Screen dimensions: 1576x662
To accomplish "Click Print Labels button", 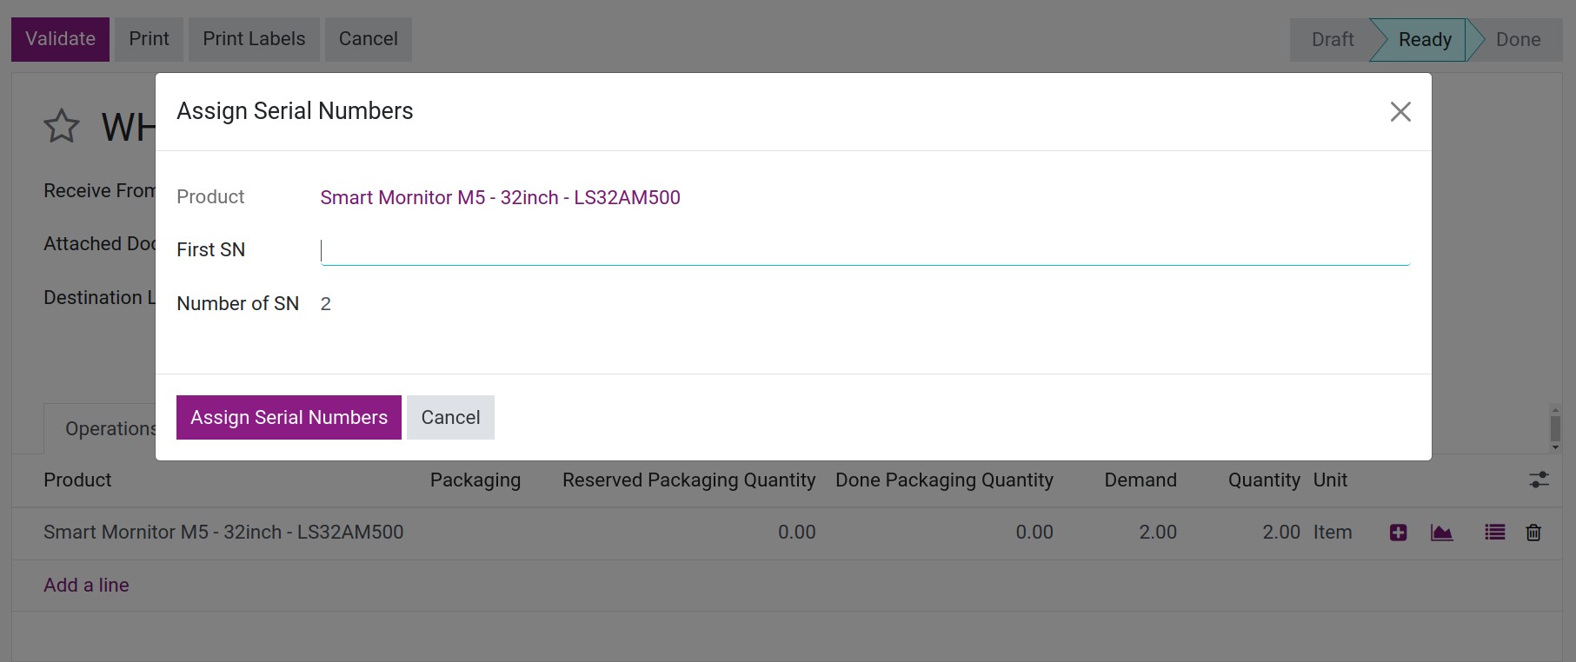I will tap(254, 39).
